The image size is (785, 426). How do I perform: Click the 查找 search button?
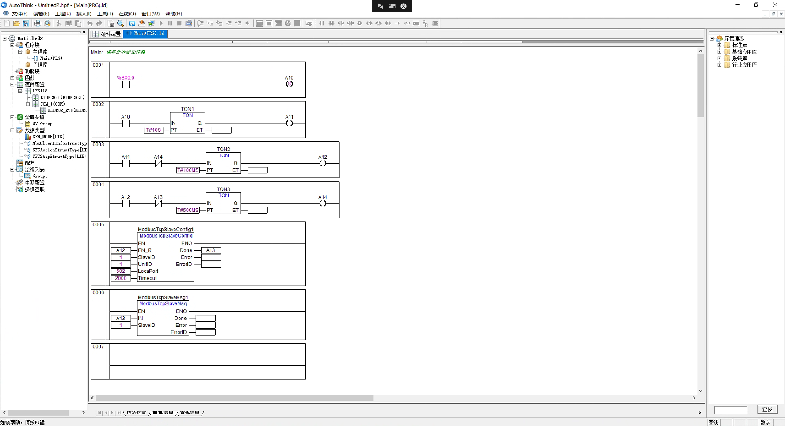click(767, 410)
